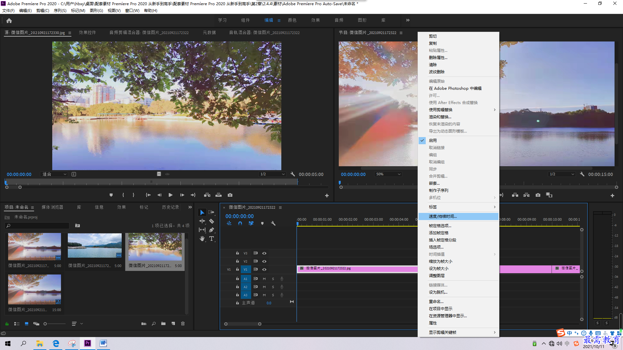Open Source monitor settings wrench
The image size is (623, 350).
(x=293, y=174)
